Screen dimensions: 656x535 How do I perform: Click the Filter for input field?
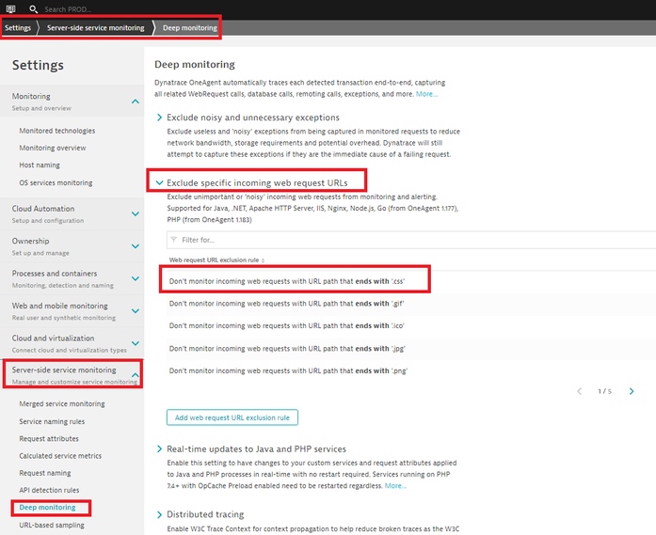point(405,240)
